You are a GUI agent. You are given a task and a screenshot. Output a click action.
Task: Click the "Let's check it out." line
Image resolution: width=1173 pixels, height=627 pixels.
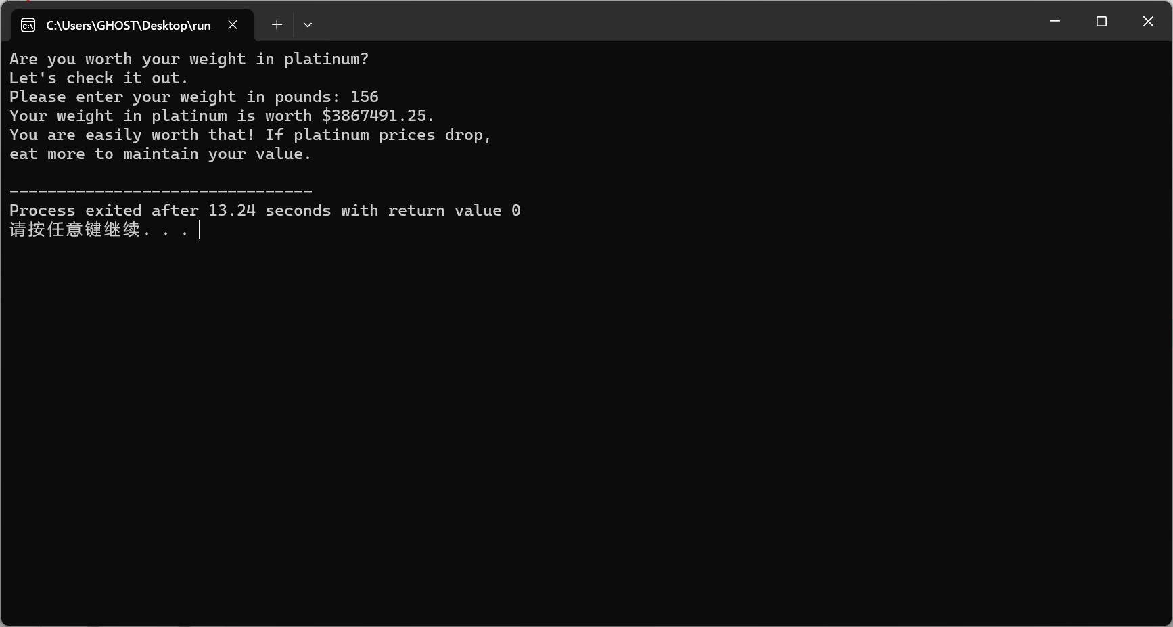[x=99, y=78]
